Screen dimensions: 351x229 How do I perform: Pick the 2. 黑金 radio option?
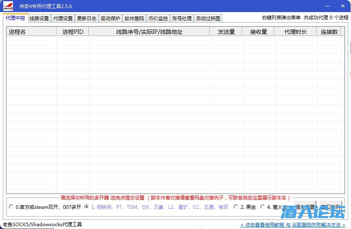[x=236, y=207]
